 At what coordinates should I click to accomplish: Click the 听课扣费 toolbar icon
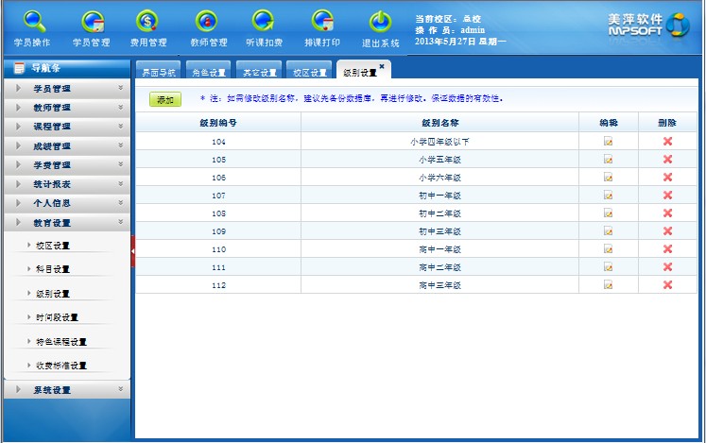pyautogui.click(x=264, y=27)
